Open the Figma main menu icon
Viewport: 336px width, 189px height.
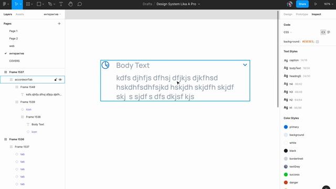tap(4, 4)
